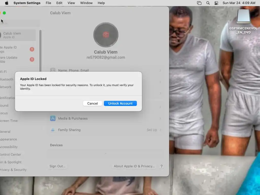Click the question mark help button
Screen dimensions: 260x195
(x=161, y=166)
